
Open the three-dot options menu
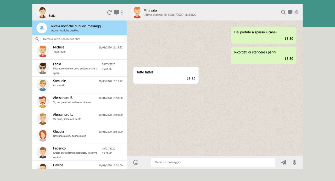point(122,13)
